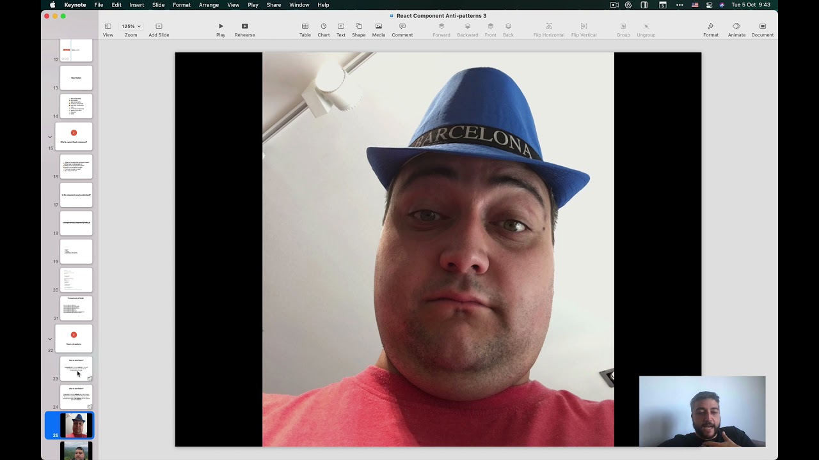This screenshot has width=819, height=460.
Task: Open the View menu in menu bar
Action: pos(234,5)
